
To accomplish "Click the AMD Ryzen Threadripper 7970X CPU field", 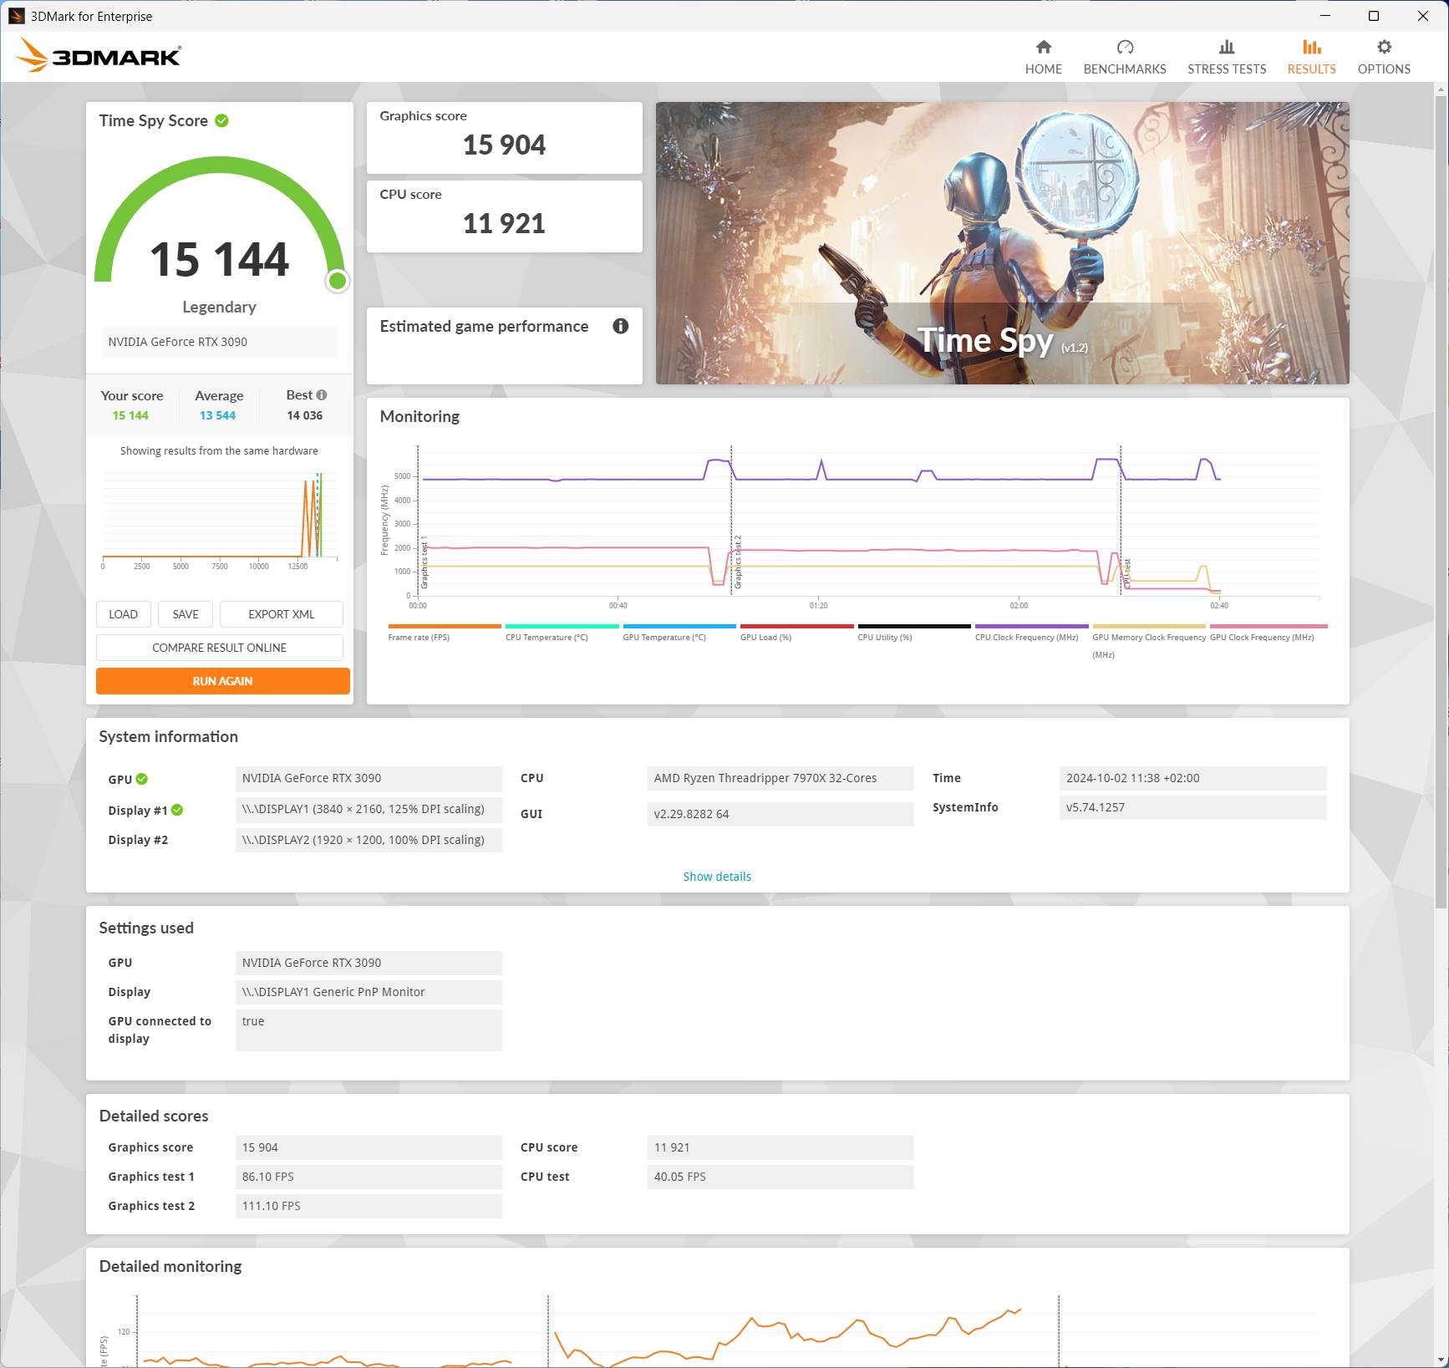I will 780,778.
